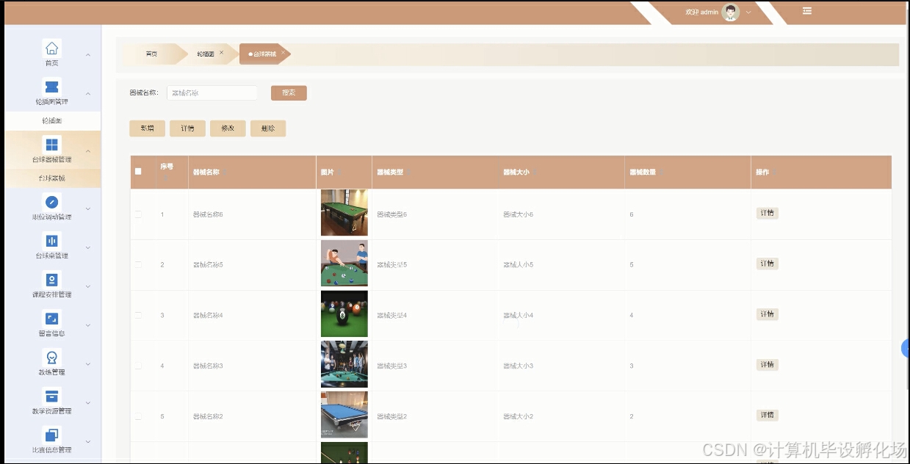Click the 课程安排管理 sidebar icon
This screenshot has height=464, width=910.
click(51, 280)
